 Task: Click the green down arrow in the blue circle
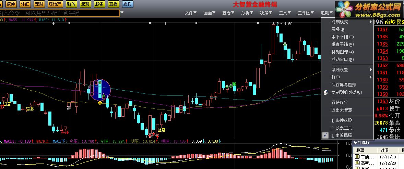tap(100, 82)
